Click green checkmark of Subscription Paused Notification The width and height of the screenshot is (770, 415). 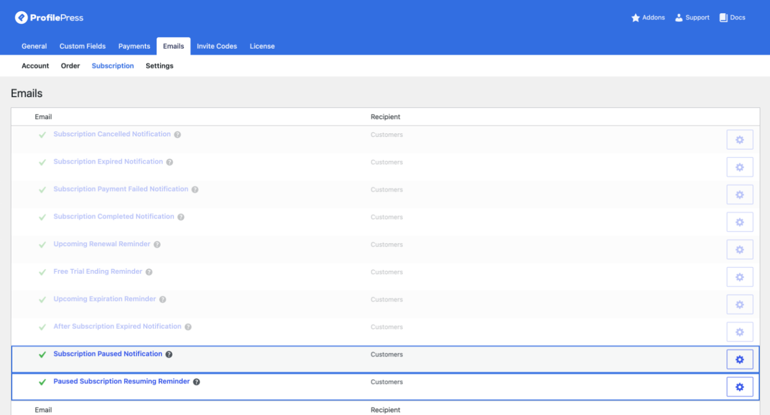(43, 354)
